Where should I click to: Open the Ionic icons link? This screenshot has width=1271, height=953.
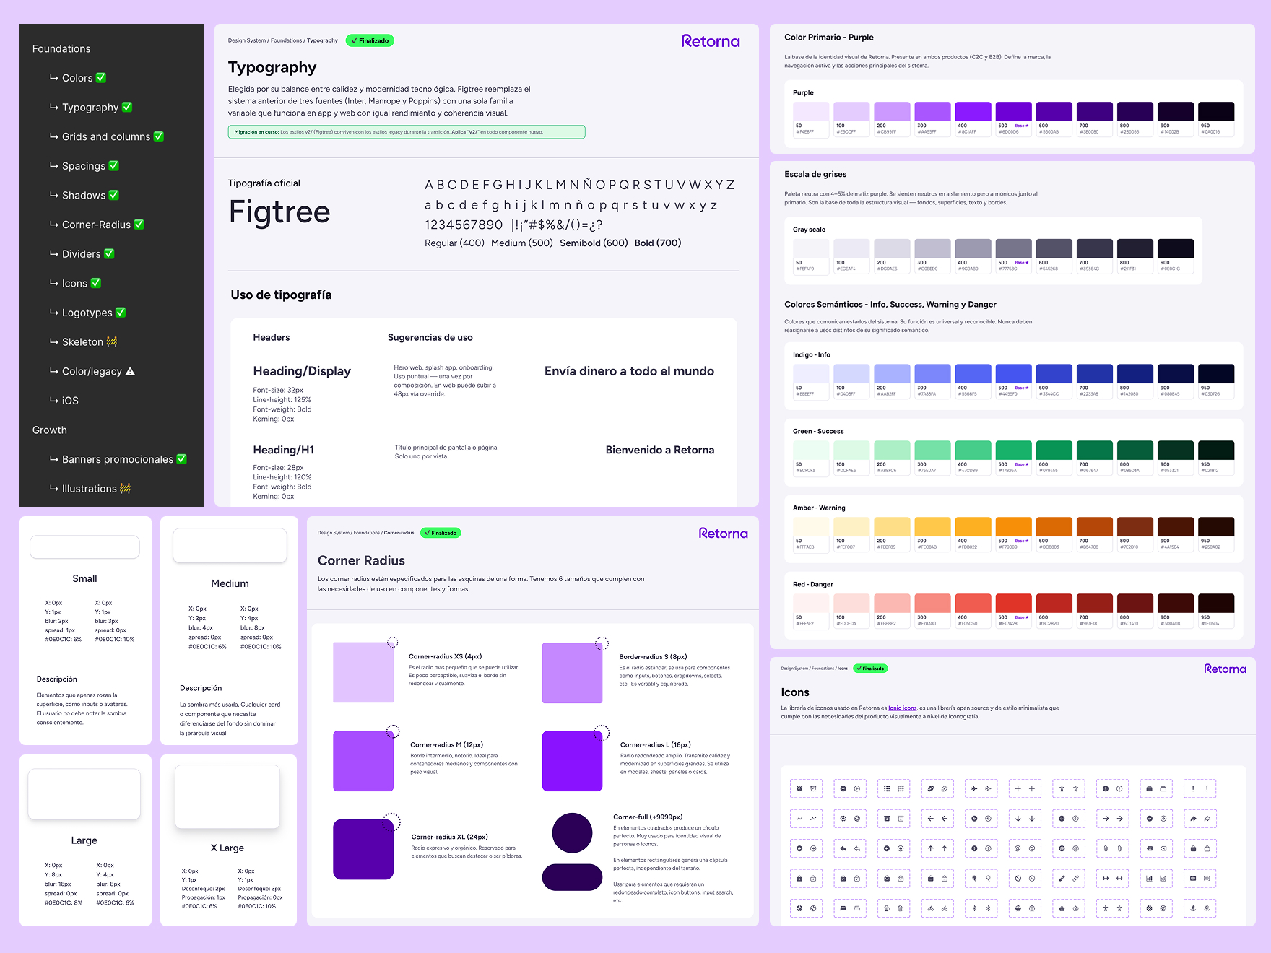click(x=902, y=708)
